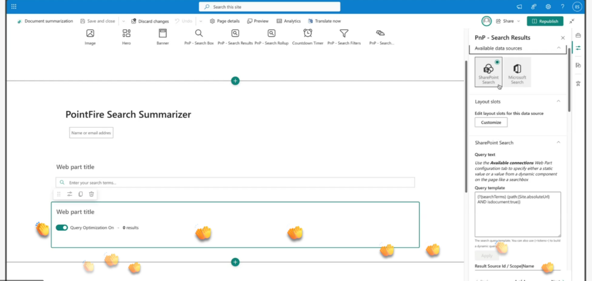Screen dimensions: 592x281
Task: Click the PointFire Search Summarizer title
Action: tap(128, 114)
